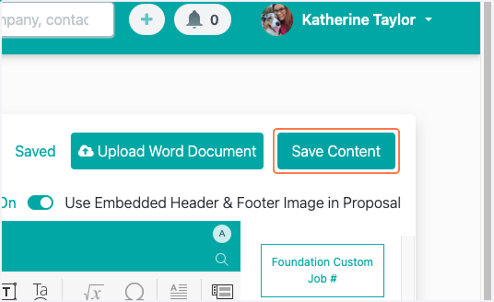This screenshot has height=302, width=494.
Task: Focus the company, contact search field
Action: click(x=57, y=20)
